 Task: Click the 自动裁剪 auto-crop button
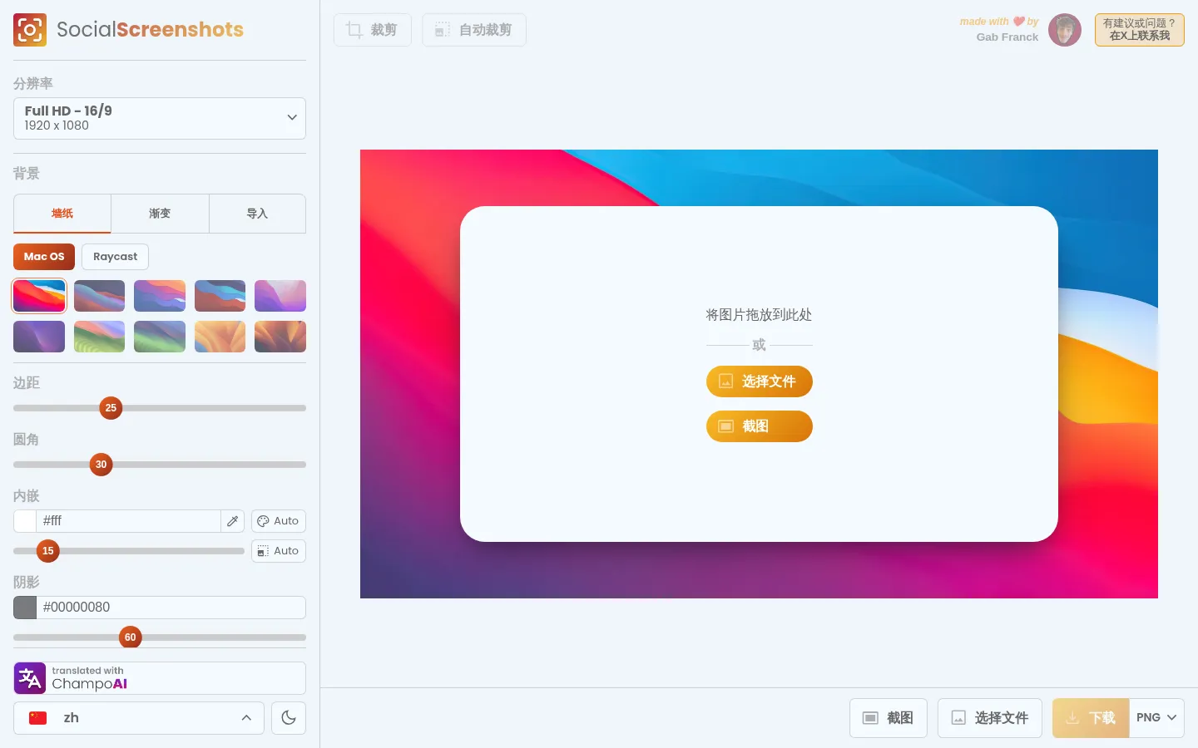coord(474,30)
